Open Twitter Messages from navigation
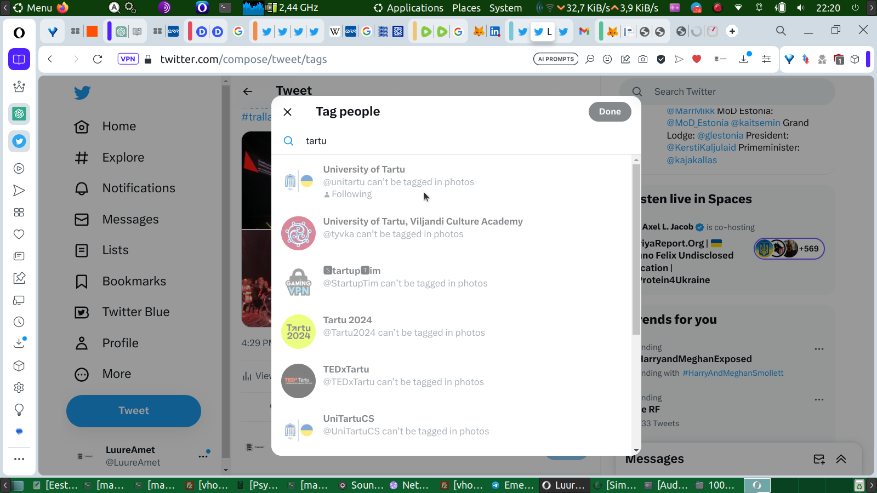This screenshot has width=877, height=493. tap(116, 220)
